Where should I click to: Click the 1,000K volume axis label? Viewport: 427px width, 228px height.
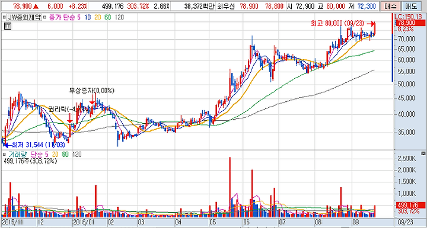click(407, 194)
